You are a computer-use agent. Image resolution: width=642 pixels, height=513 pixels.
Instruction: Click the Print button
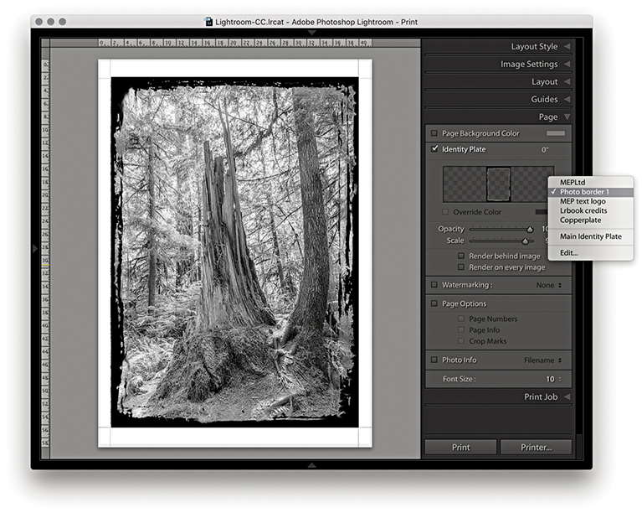460,448
